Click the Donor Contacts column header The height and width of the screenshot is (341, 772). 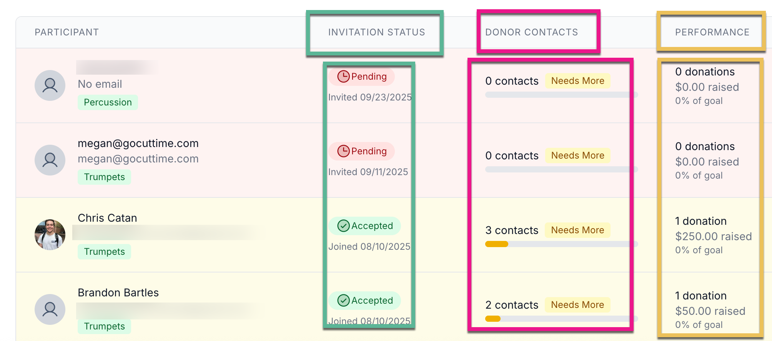(x=532, y=32)
